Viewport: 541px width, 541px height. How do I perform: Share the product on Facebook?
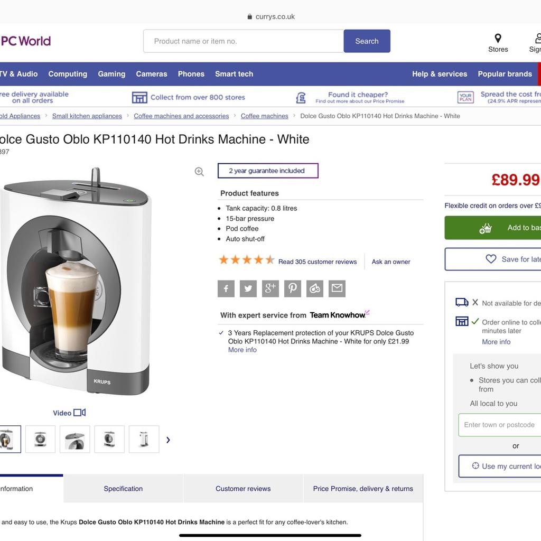(226, 288)
